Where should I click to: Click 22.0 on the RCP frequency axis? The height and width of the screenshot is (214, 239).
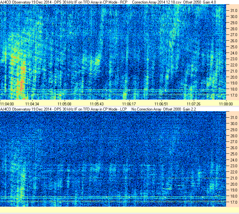pyautogui.click(x=234, y=65)
